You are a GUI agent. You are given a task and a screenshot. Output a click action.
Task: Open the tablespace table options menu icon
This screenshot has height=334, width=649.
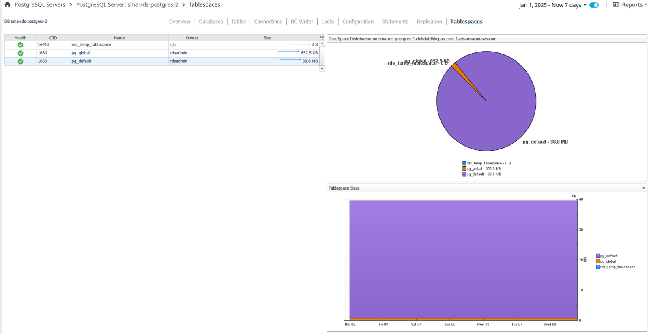pyautogui.click(x=322, y=38)
